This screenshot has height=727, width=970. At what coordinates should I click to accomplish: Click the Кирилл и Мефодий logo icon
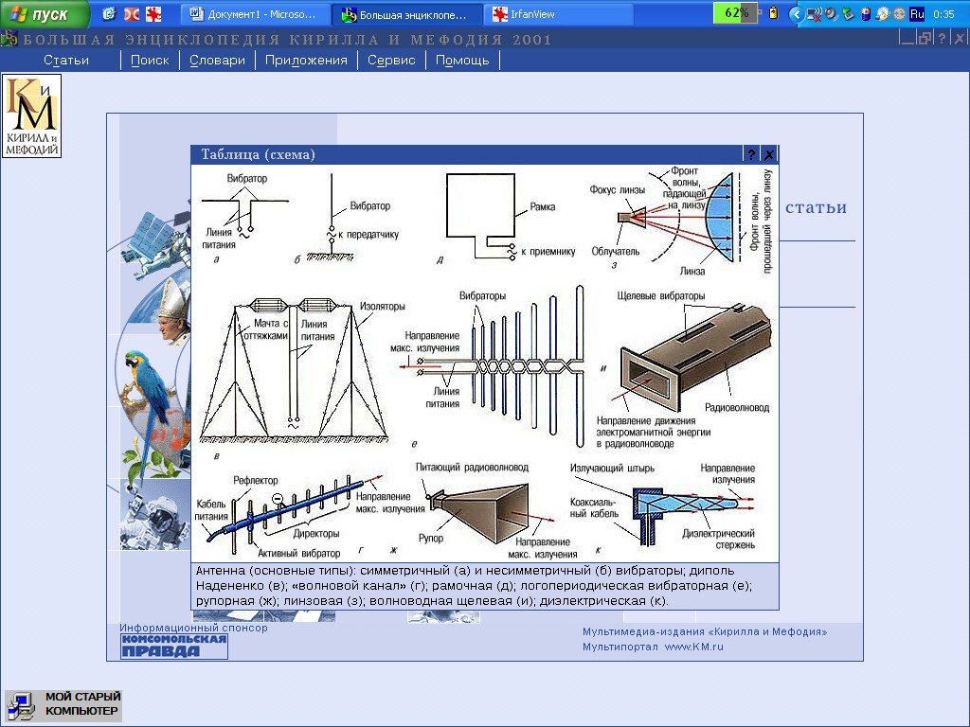(31, 115)
